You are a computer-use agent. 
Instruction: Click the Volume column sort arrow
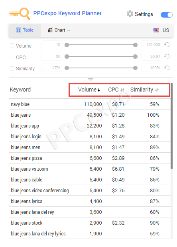tap(98, 90)
